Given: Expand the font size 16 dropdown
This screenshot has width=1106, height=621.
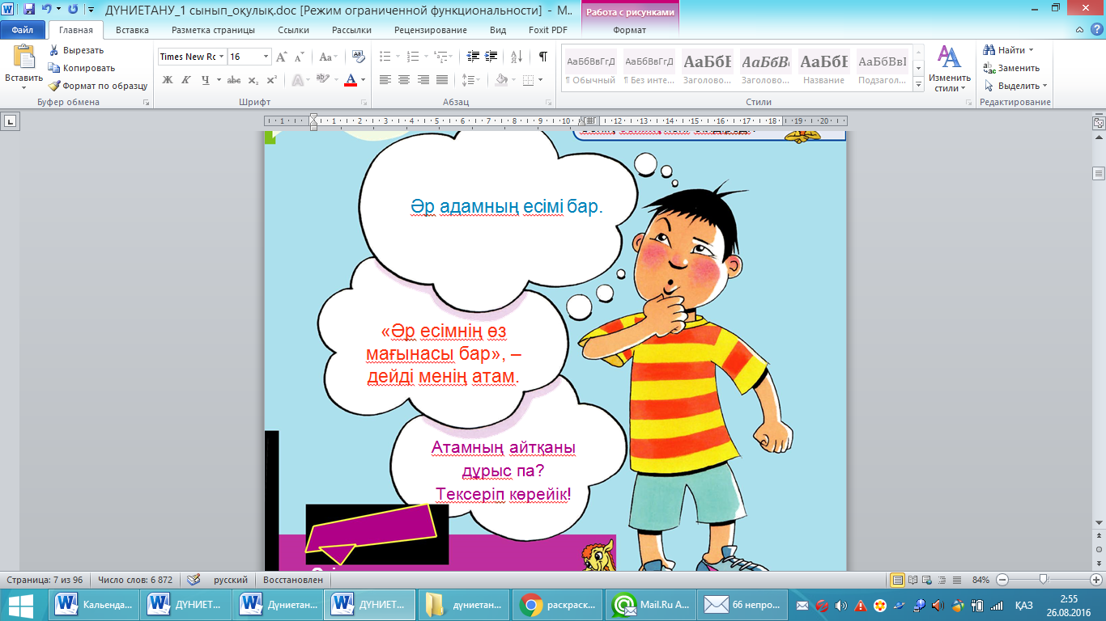Looking at the screenshot, I should pyautogui.click(x=266, y=57).
